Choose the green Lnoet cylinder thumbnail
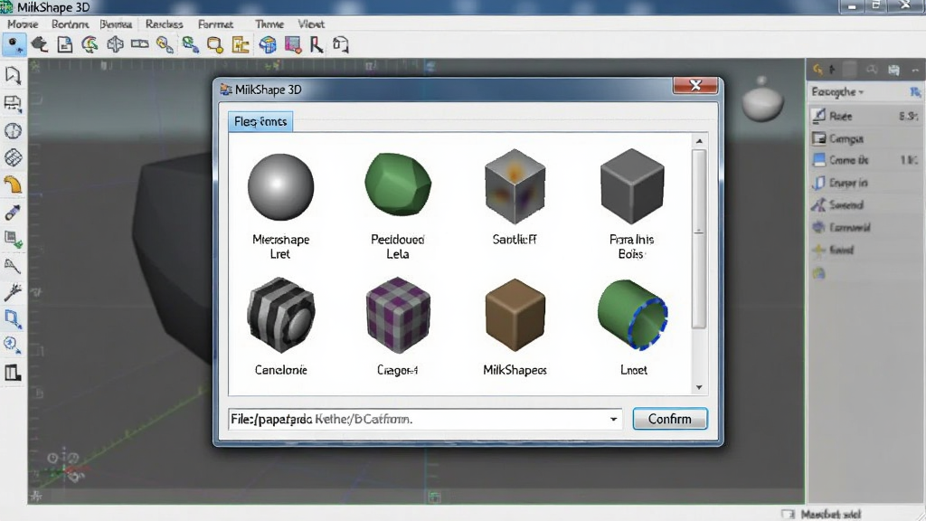The width and height of the screenshot is (926, 521). pos(632,314)
